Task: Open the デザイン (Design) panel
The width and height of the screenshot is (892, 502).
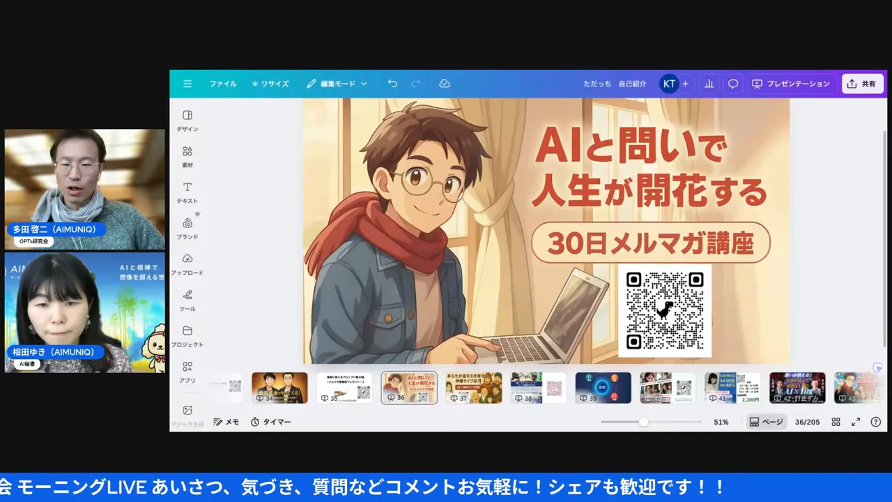Action: (187, 120)
